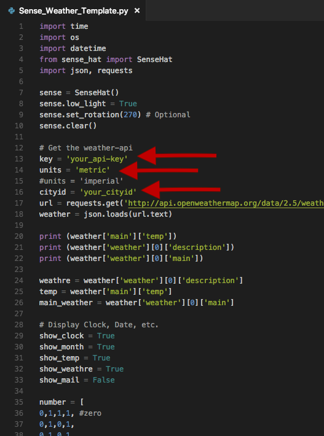Viewport: 324px width, 436px height.
Task: Place cursor in the 'your_cityid' string
Action: click(108, 192)
